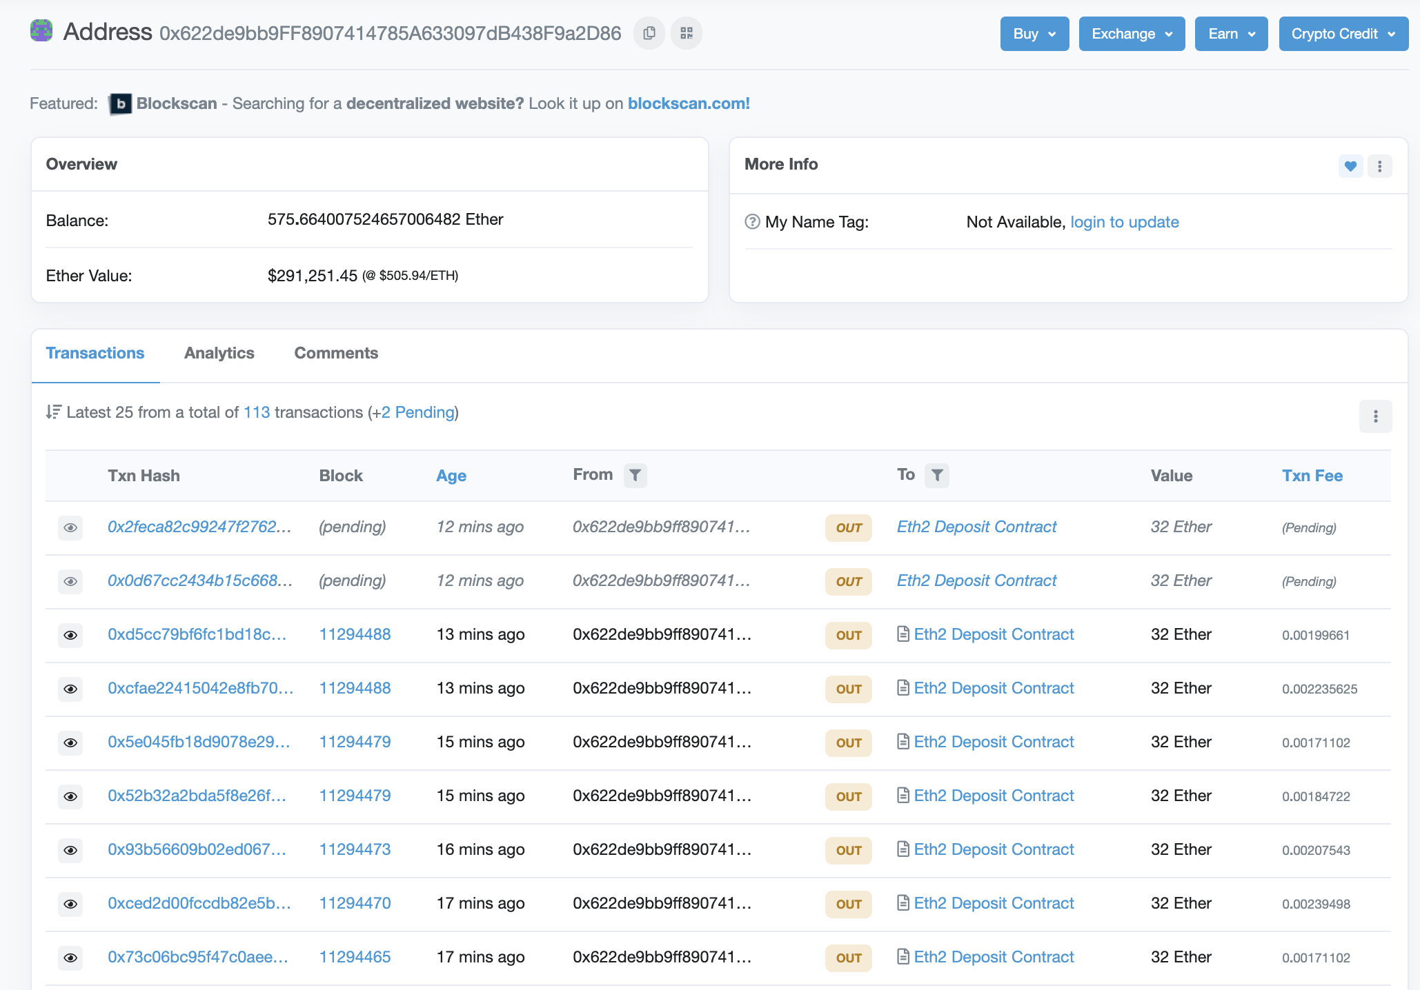
Task: Toggle details eye for 0xd5cc79bf6fc1bd18c transaction
Action: (x=70, y=636)
